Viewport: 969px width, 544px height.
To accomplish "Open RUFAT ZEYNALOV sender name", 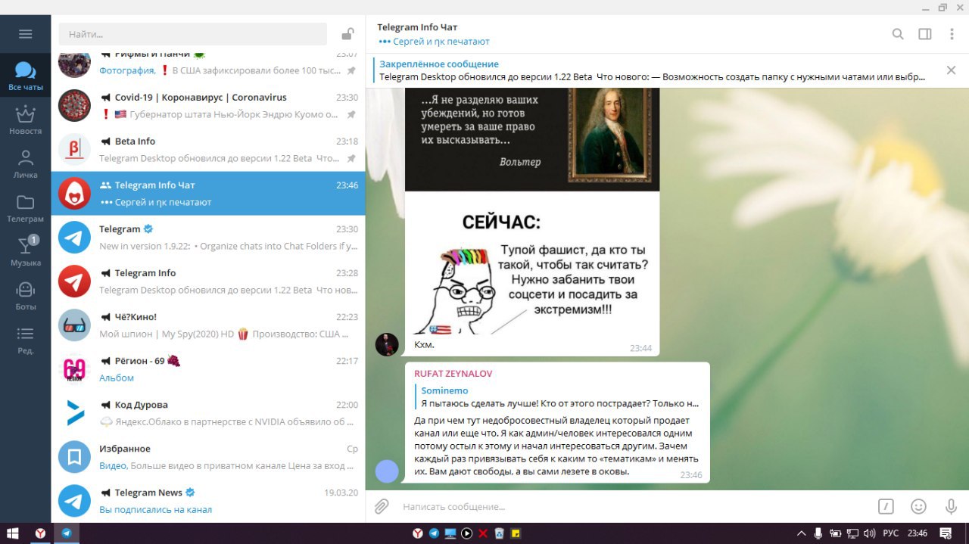I will 453,374.
